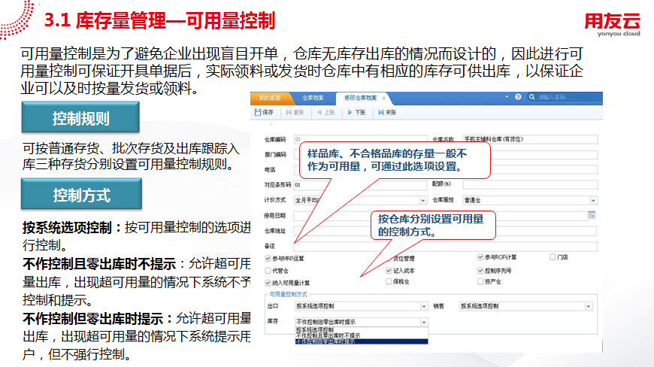654x367 pixels.
Task: Click the 控制规则 button
Action: click(x=80, y=117)
